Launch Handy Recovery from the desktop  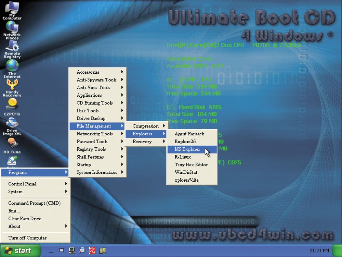point(12,88)
